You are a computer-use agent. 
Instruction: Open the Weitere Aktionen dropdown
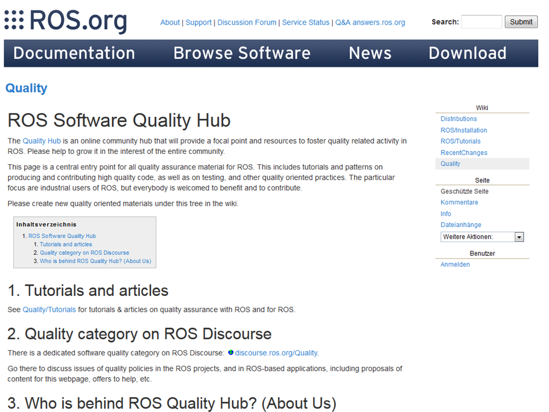pyautogui.click(x=482, y=237)
